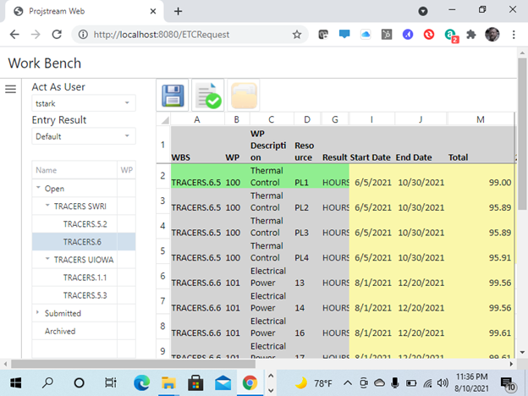Click the document with green checkmark Submit icon

click(208, 96)
